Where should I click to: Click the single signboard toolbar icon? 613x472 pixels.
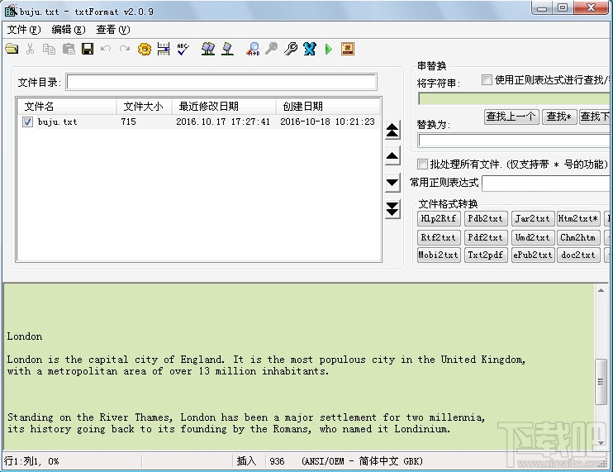(227, 49)
